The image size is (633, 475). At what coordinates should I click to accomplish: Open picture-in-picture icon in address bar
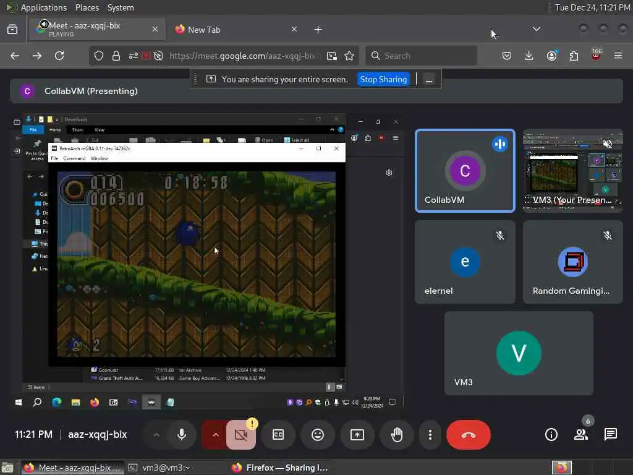tap(332, 56)
